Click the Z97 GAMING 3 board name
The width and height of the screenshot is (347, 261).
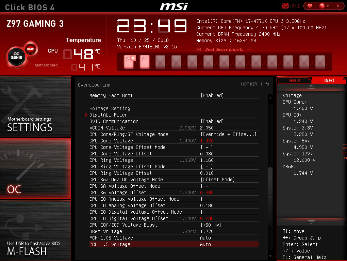point(35,24)
